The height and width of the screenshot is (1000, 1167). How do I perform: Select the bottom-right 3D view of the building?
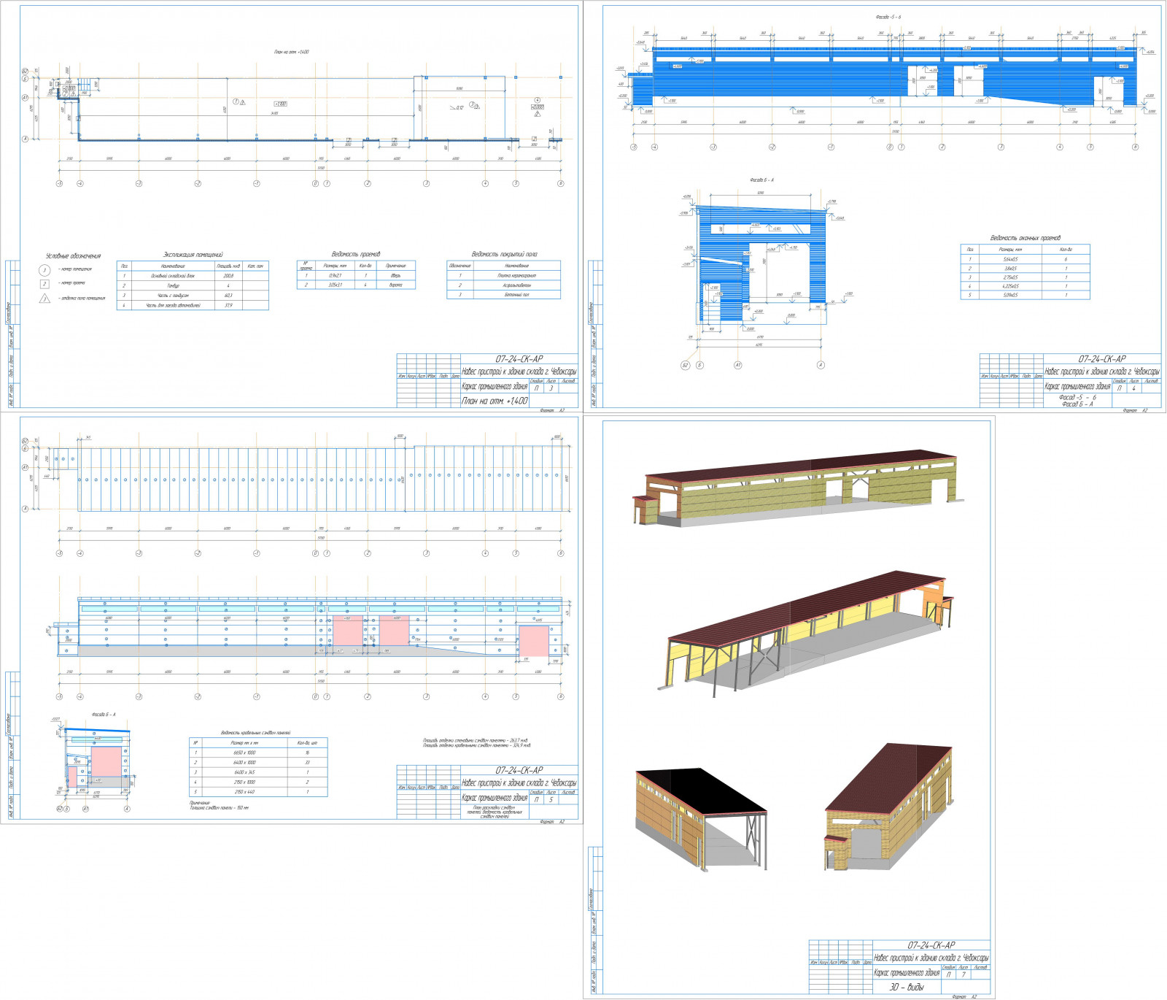pos(888,807)
